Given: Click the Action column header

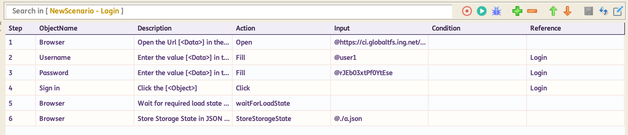Looking at the screenshot, I should [245, 28].
